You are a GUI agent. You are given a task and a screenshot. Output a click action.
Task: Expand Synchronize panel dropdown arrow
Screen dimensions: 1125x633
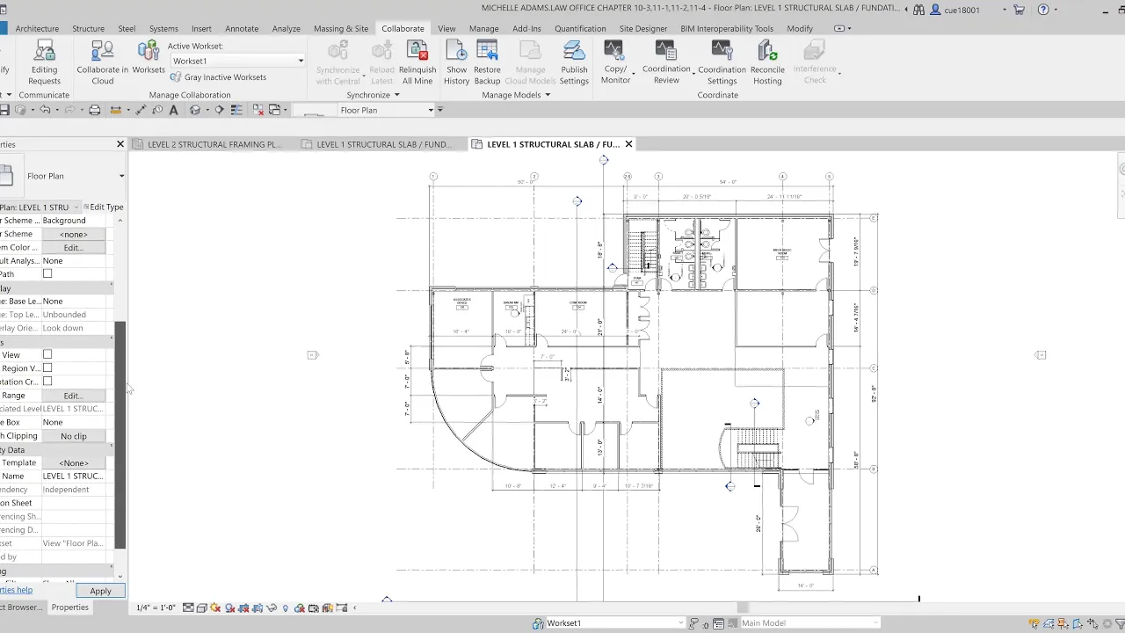(x=396, y=95)
